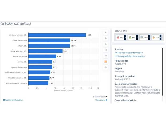Expand the PNG download options arrow
The height and width of the screenshot is (125, 166).
[x=149, y=37]
